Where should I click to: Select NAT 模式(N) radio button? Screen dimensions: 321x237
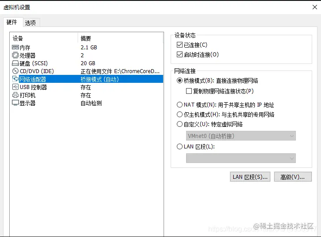click(179, 105)
